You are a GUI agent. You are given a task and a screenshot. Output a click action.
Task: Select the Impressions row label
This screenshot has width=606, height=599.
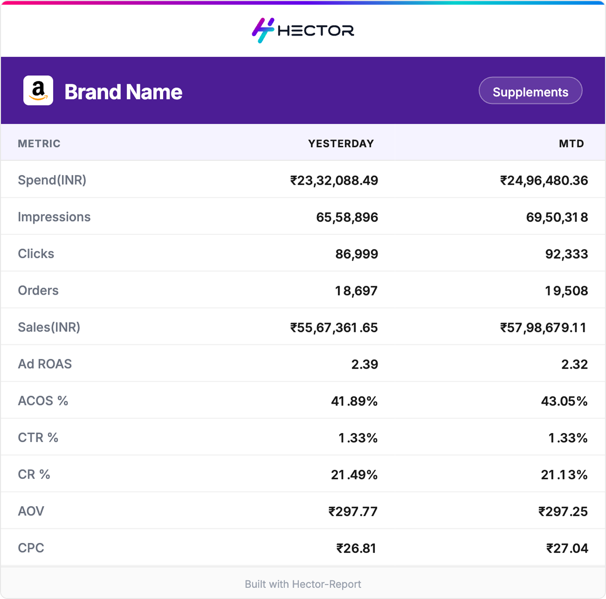[x=54, y=217]
